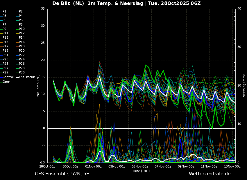Click the 28Oct 00z date tick label
The image size is (247, 180).
click(47, 166)
